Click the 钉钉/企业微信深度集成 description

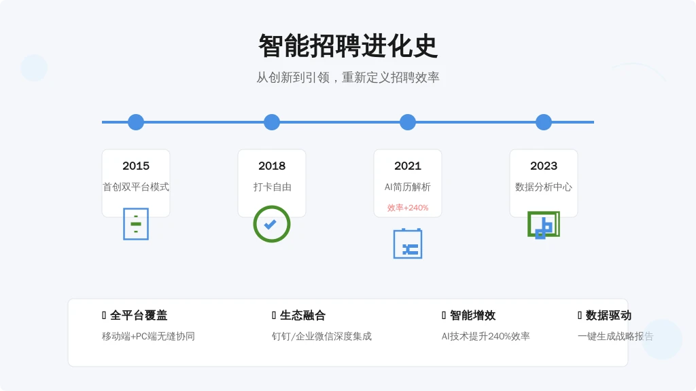(x=321, y=336)
